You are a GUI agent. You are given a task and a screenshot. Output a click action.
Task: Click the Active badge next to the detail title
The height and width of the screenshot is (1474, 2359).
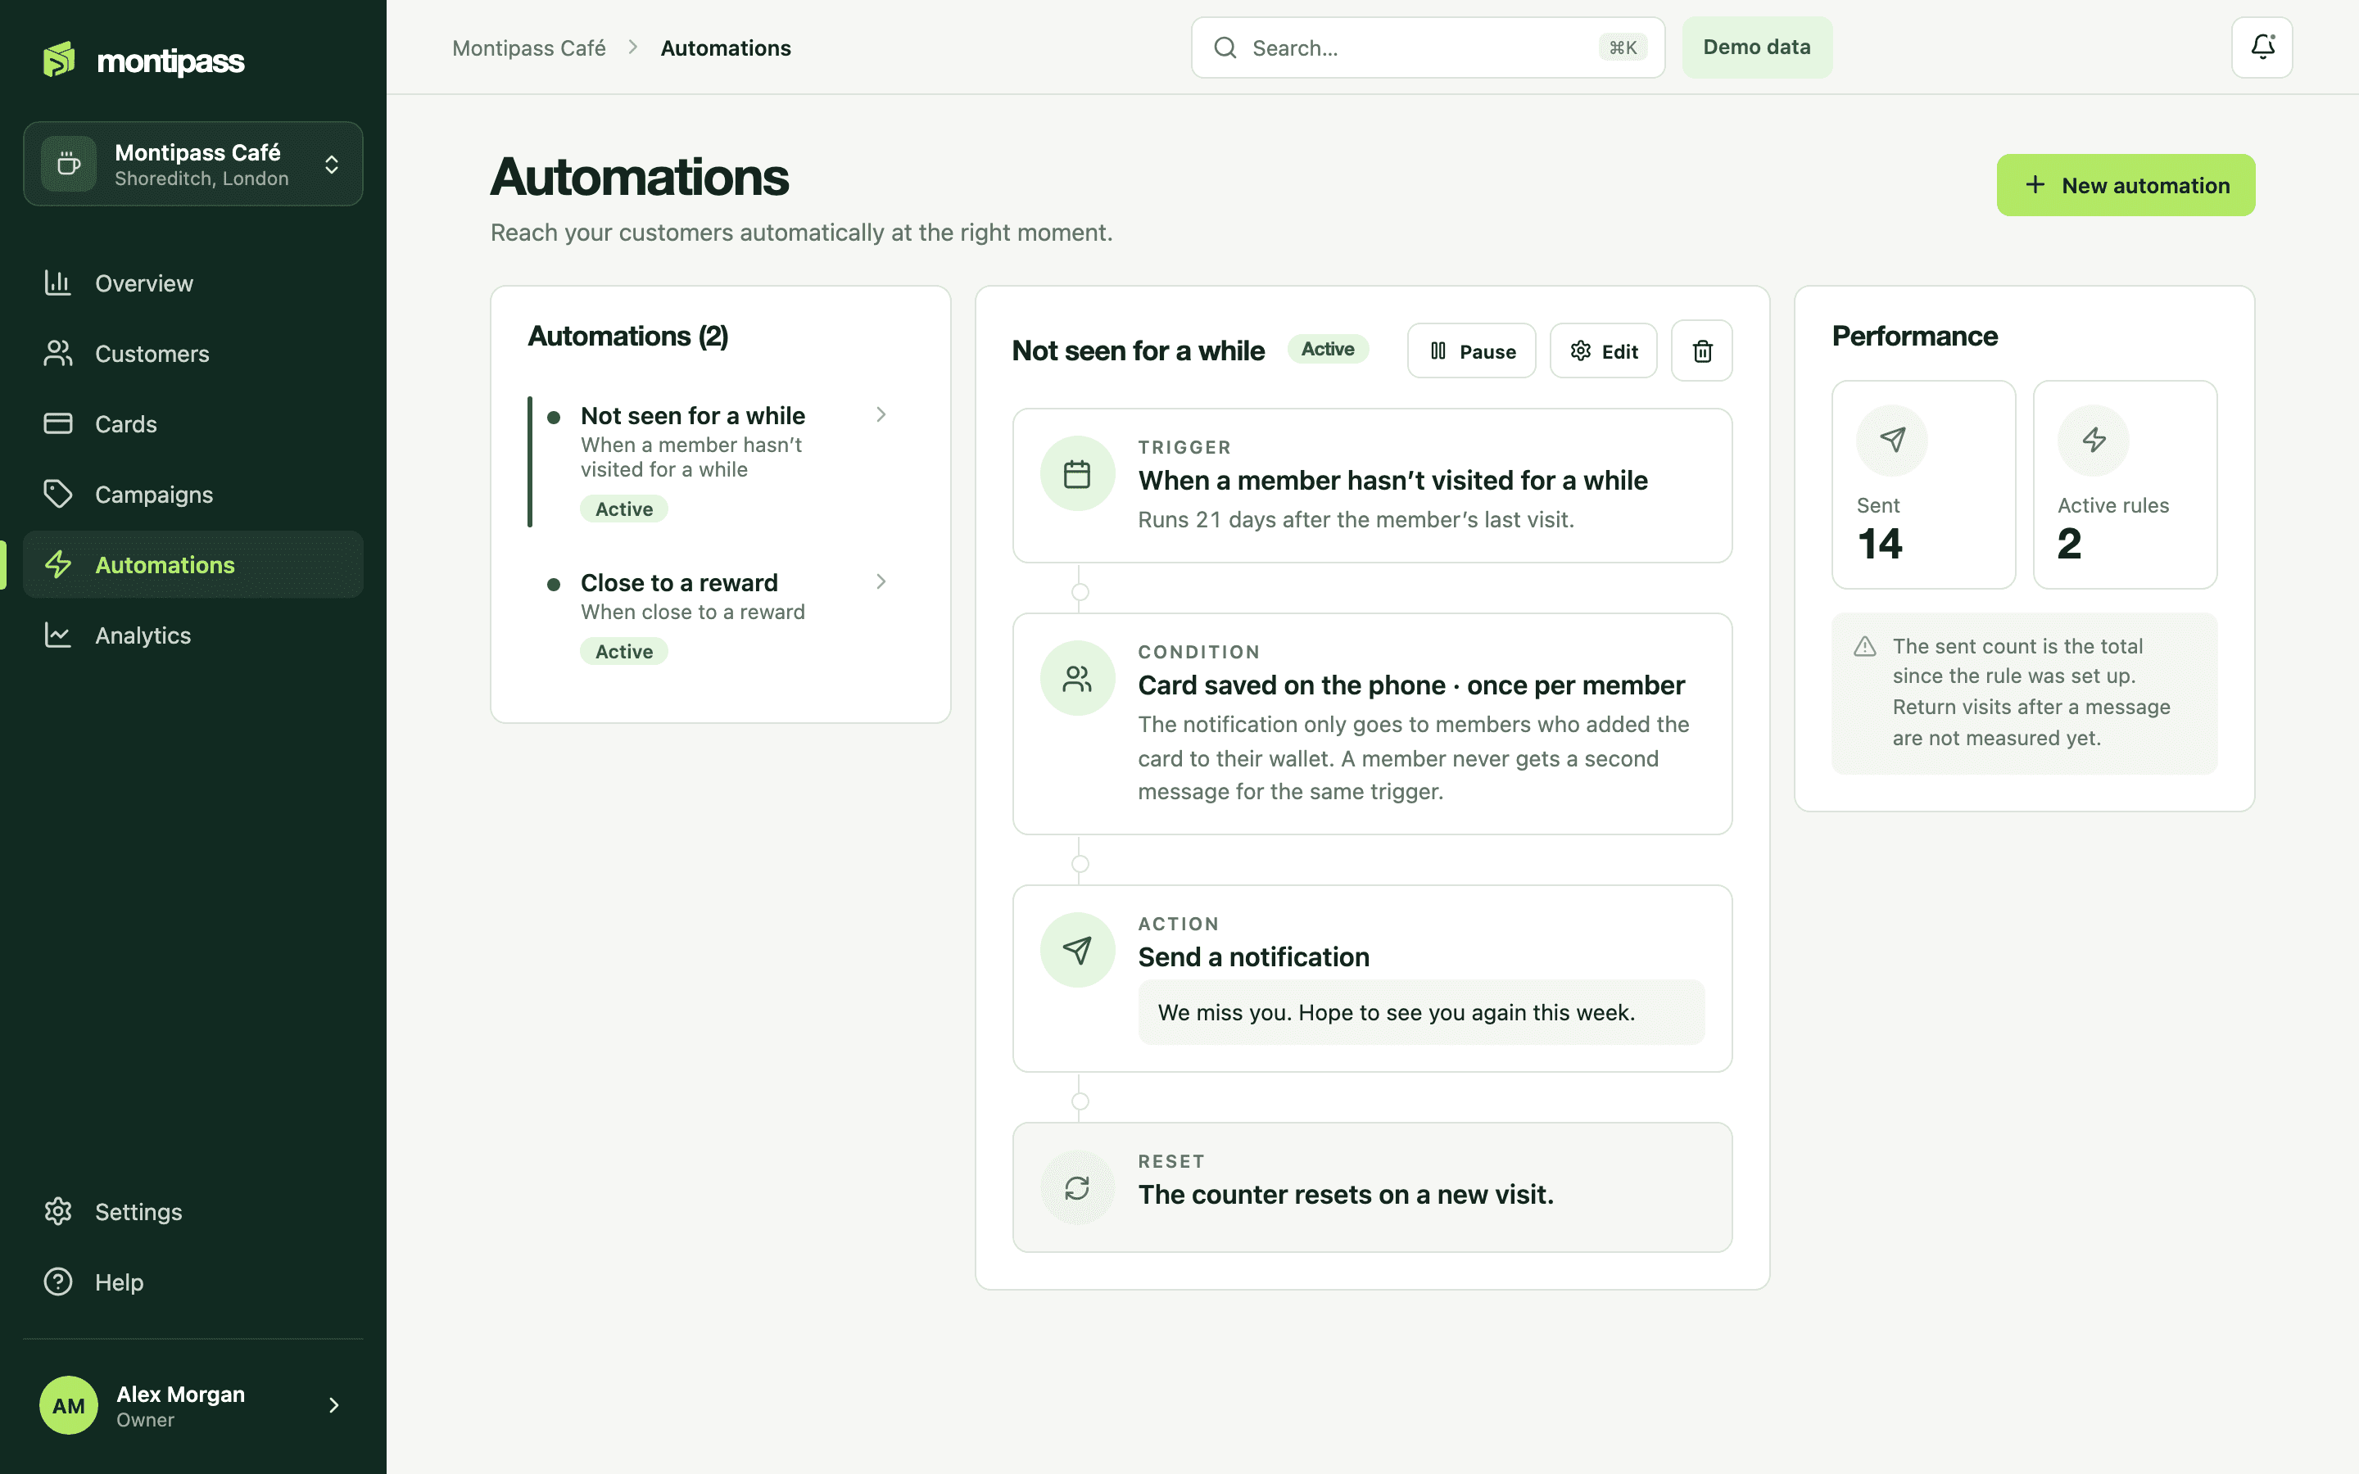(1328, 349)
